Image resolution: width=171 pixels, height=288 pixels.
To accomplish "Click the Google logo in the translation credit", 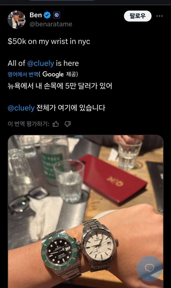I will pyautogui.click(x=53, y=74).
